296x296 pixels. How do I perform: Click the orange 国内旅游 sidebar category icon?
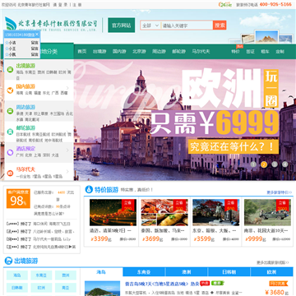coord(10,90)
